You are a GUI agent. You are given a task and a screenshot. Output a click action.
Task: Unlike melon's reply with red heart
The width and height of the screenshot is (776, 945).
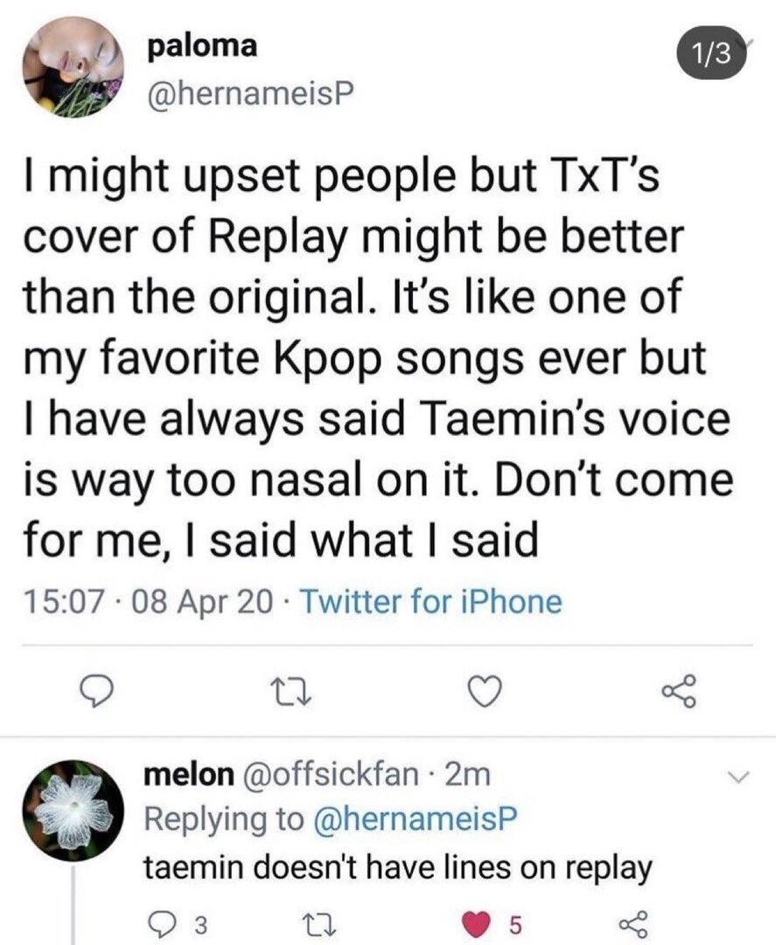[477, 923]
